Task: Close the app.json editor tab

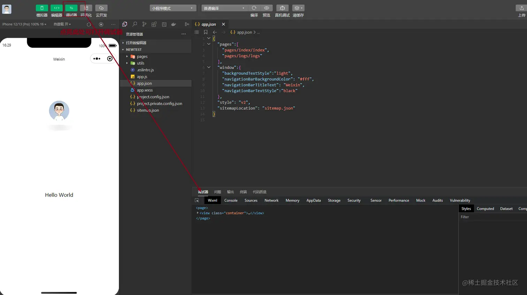Action: tap(223, 24)
